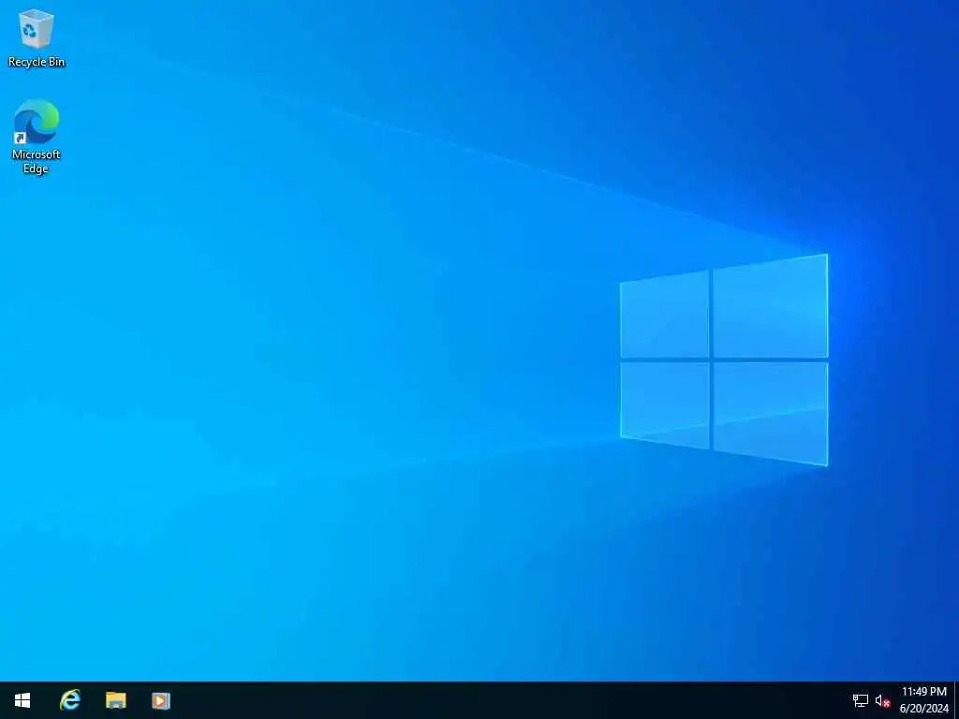Select the Recycle Bin desktop icon

click(37, 37)
